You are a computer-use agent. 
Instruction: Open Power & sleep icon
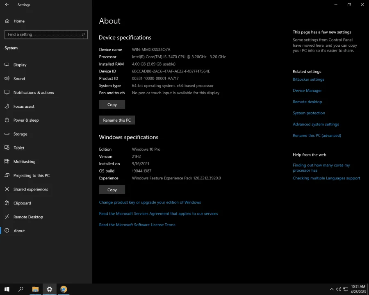click(x=7, y=120)
